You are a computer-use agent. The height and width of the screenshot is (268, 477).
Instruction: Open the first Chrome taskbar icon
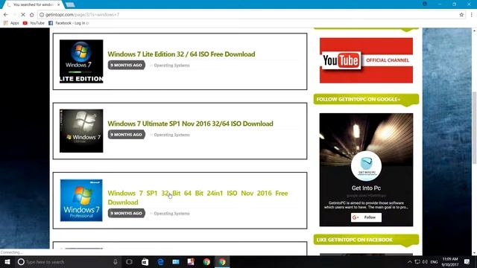[x=206, y=261]
